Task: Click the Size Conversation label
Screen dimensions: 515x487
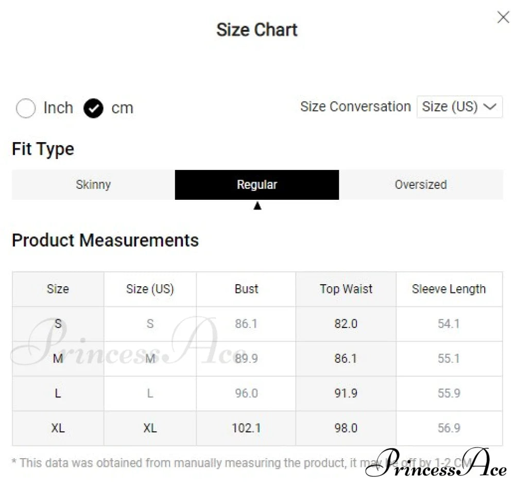Action: 355,107
